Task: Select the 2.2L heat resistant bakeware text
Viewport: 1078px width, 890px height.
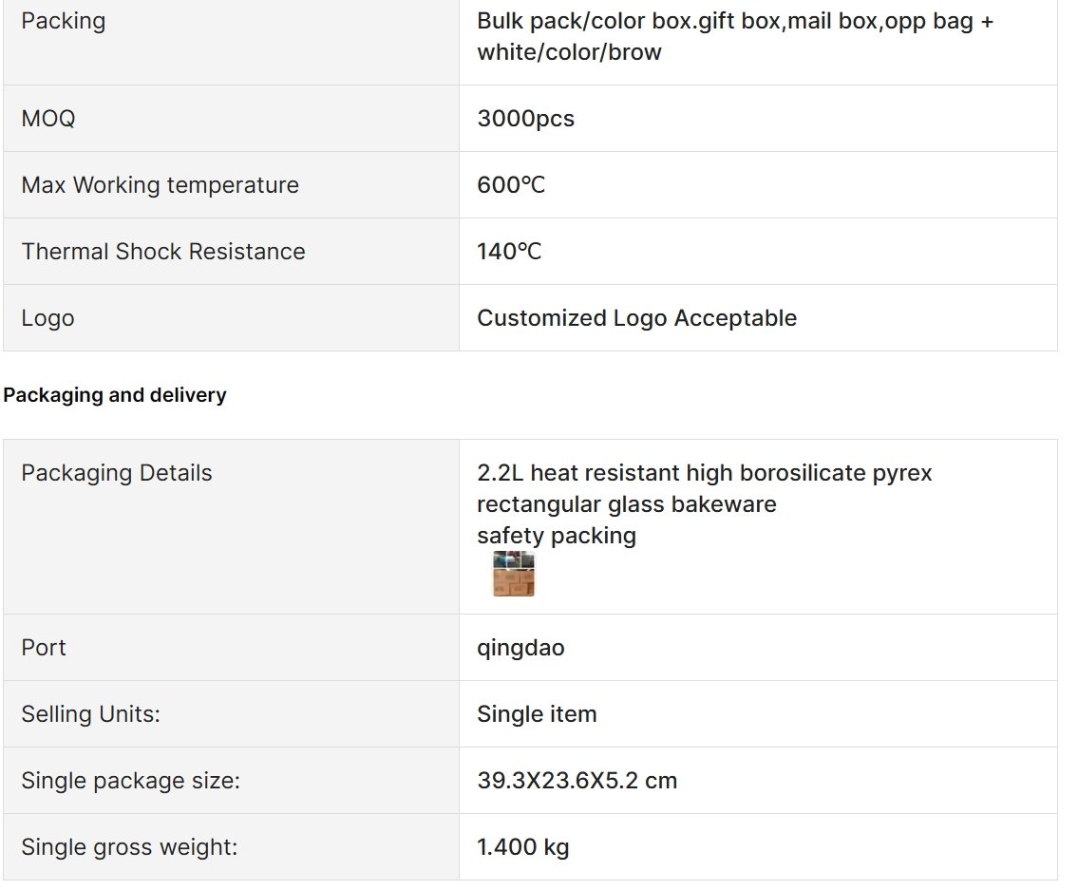Action: coord(704,489)
